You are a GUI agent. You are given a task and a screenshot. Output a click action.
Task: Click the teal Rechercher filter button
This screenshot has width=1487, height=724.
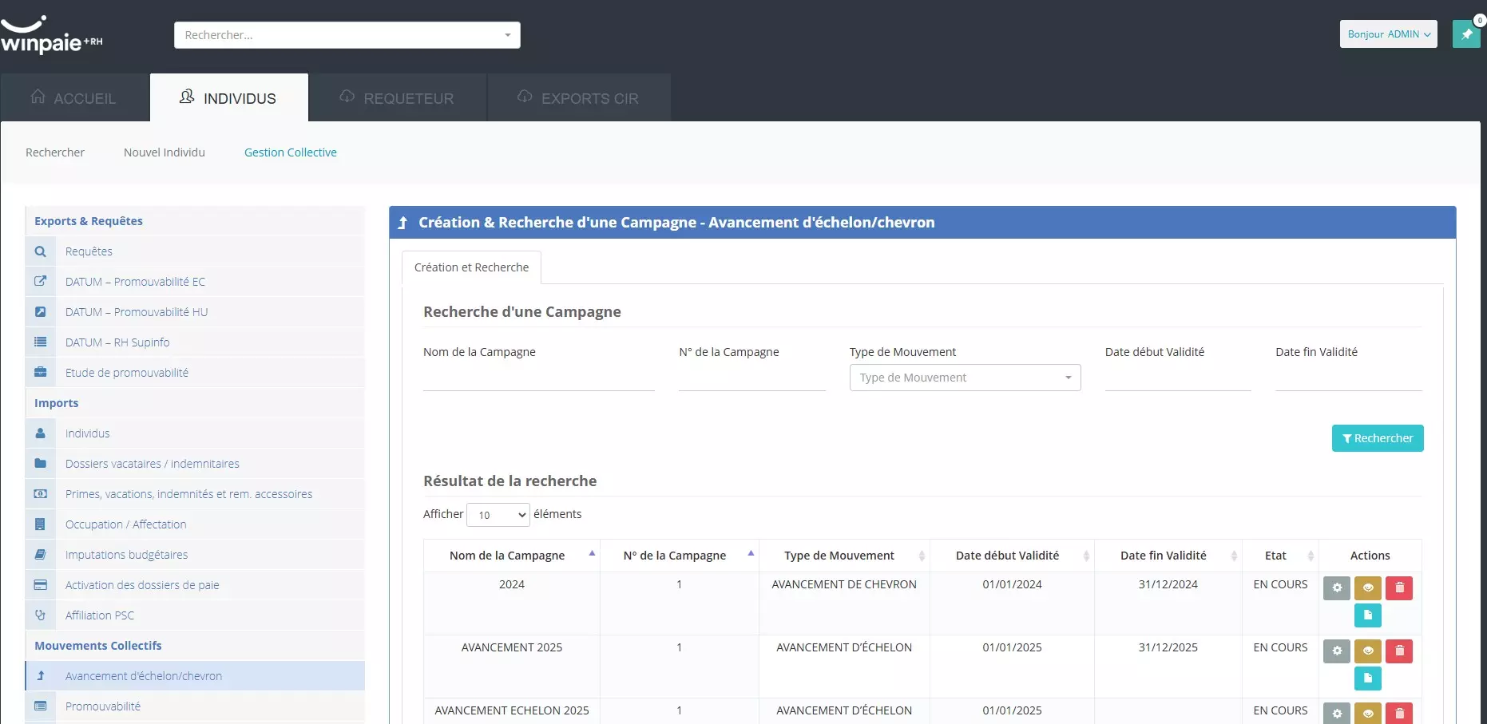point(1378,438)
